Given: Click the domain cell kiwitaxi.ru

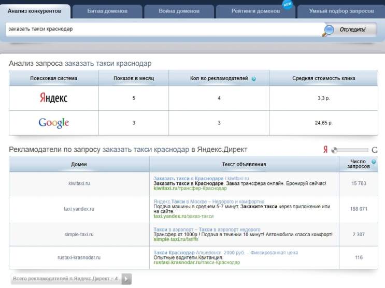Looking at the screenshot, I should pyautogui.click(x=79, y=183).
